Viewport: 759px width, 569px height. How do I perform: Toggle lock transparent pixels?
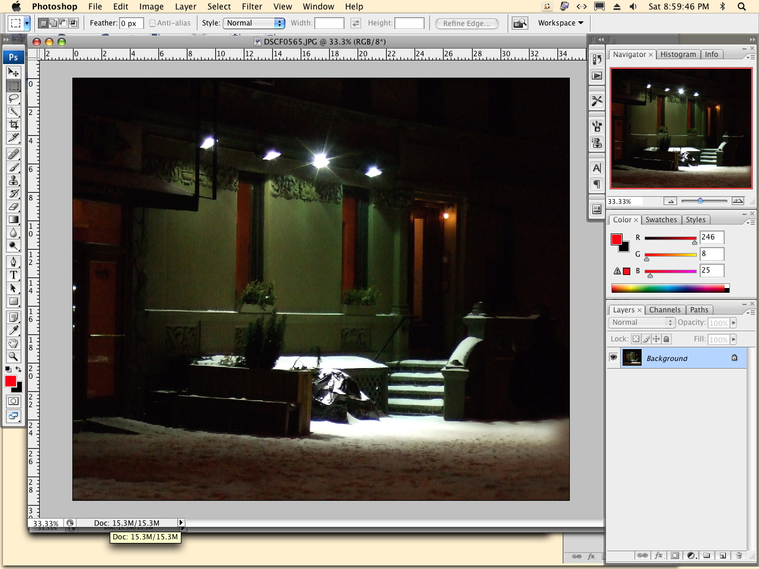[636, 339]
